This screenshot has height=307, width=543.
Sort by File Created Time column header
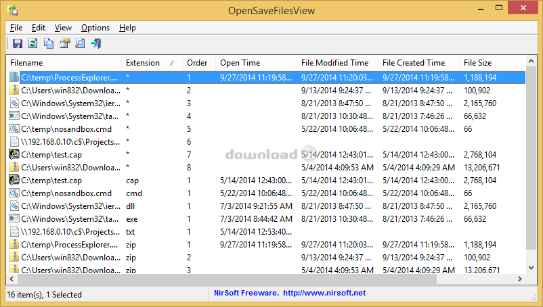coord(418,63)
